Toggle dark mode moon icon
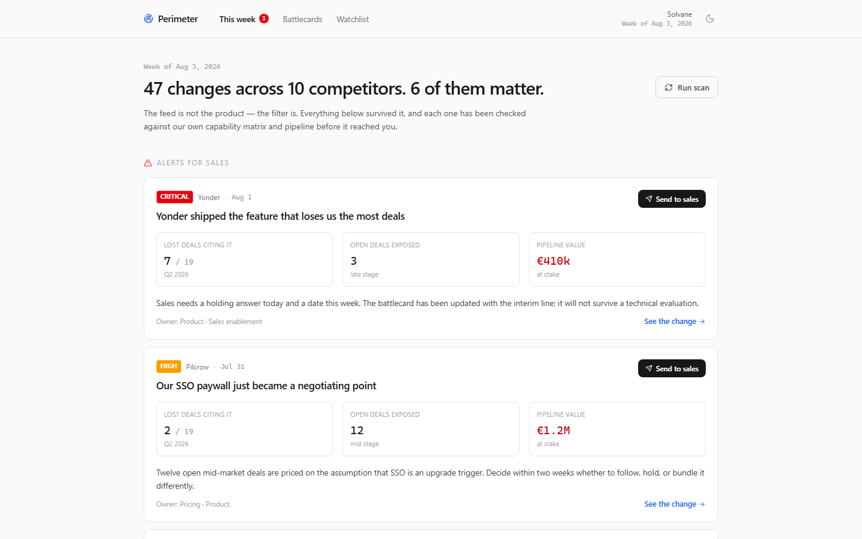 tap(710, 19)
